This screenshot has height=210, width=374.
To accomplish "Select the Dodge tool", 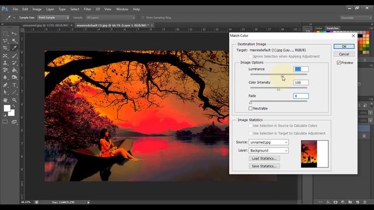I will click(x=14, y=78).
